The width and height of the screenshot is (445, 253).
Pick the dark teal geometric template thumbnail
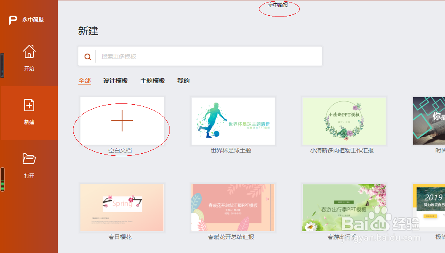[429, 121]
